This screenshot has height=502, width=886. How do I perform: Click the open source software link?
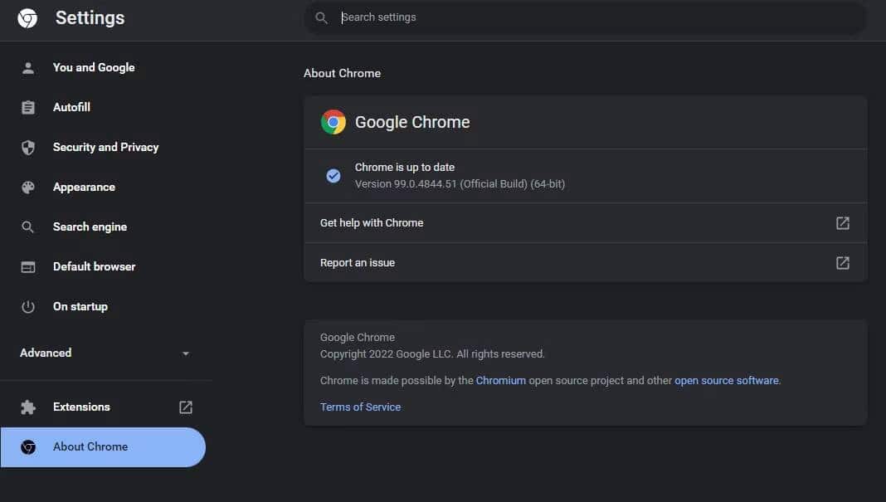[x=725, y=380]
